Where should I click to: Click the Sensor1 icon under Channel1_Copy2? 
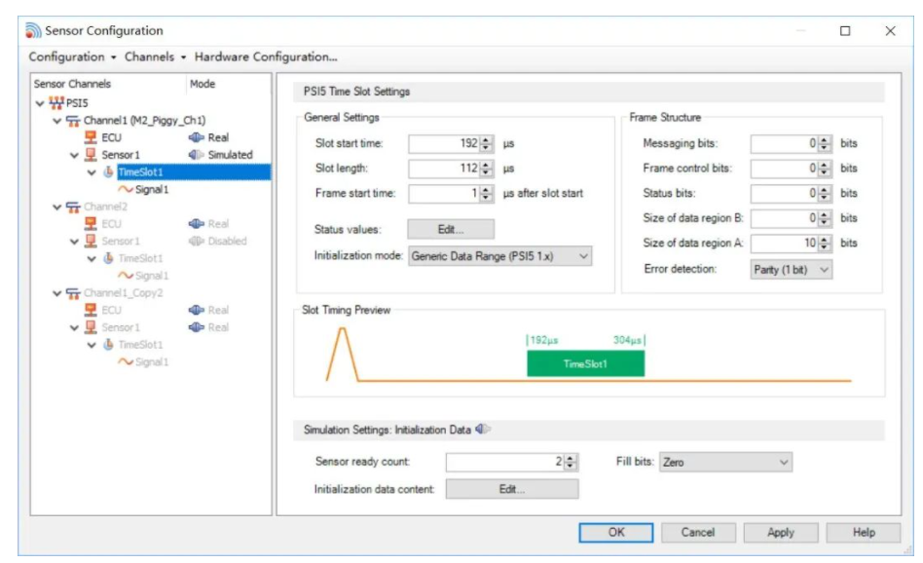point(91,327)
